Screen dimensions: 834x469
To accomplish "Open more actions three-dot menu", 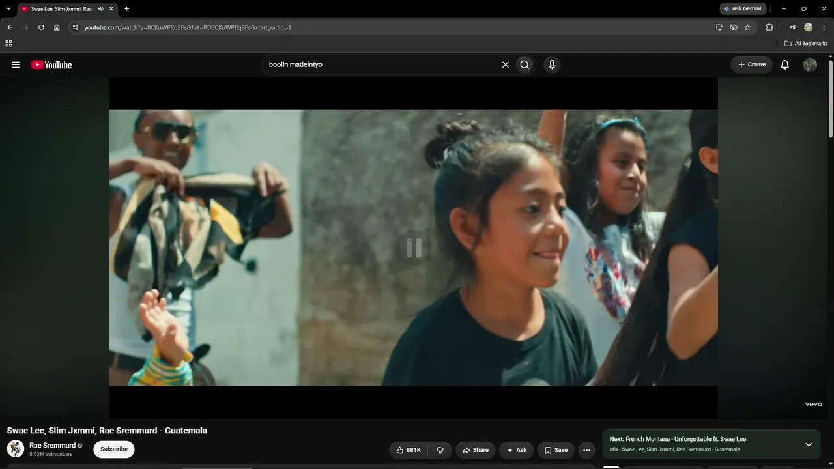I will pyautogui.click(x=586, y=450).
